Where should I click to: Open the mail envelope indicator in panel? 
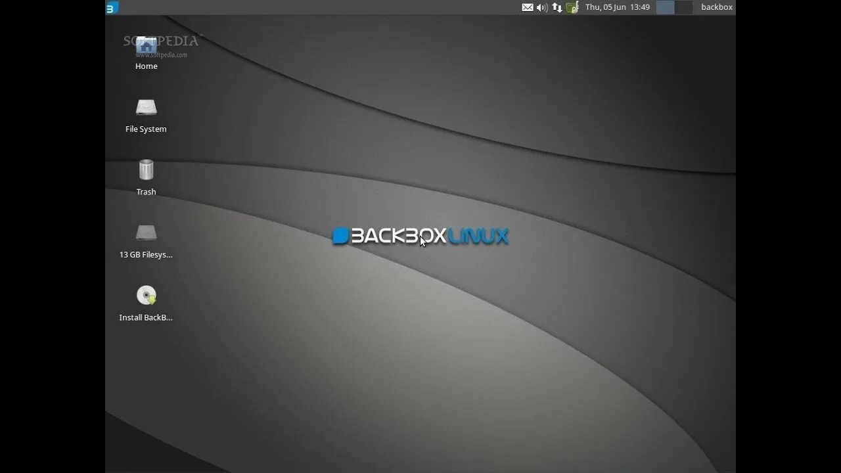click(528, 7)
